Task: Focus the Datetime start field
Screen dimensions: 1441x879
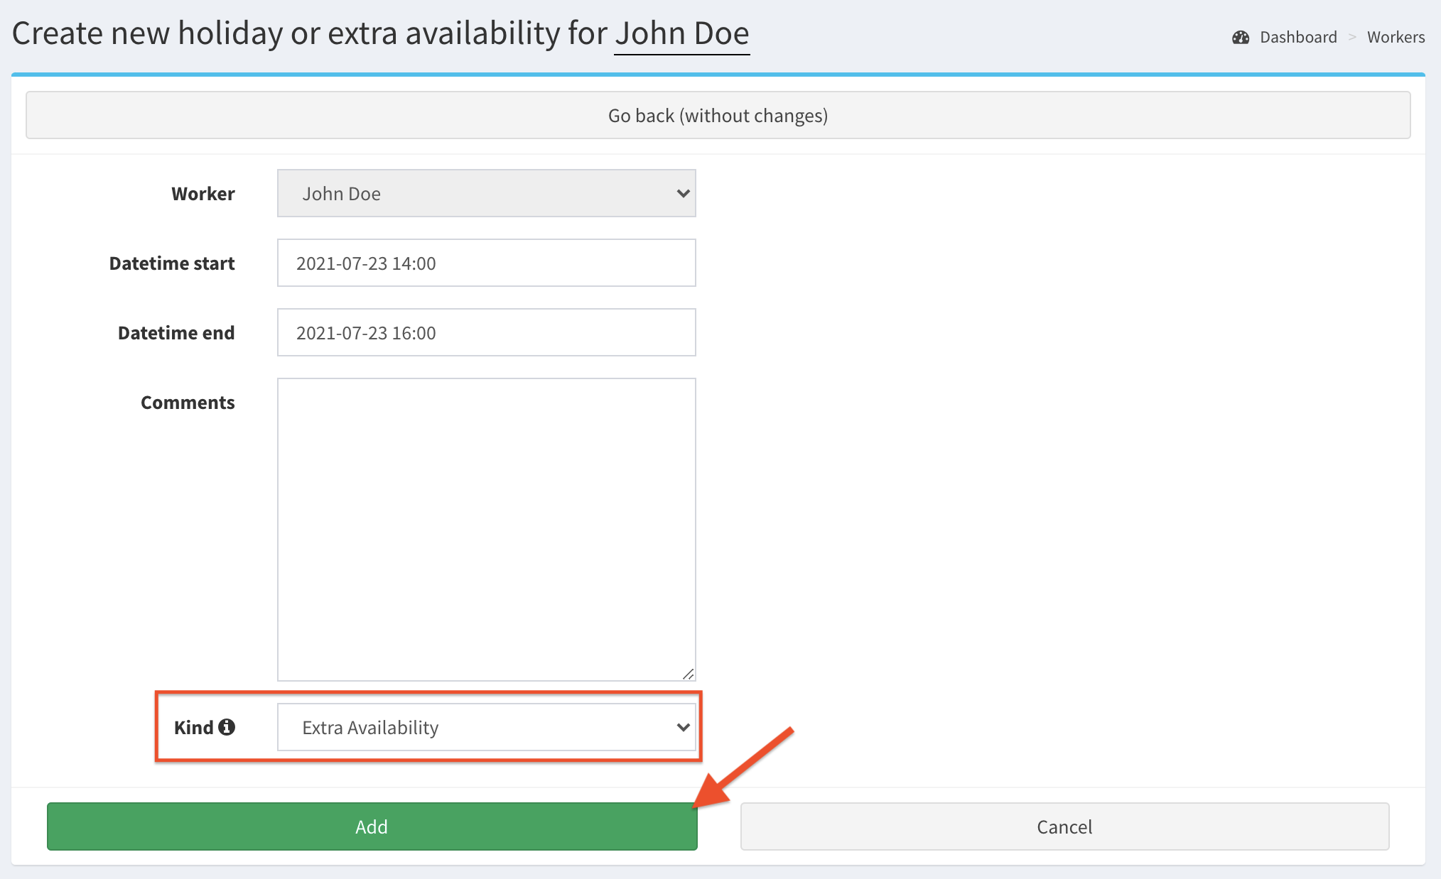Action: (x=486, y=263)
